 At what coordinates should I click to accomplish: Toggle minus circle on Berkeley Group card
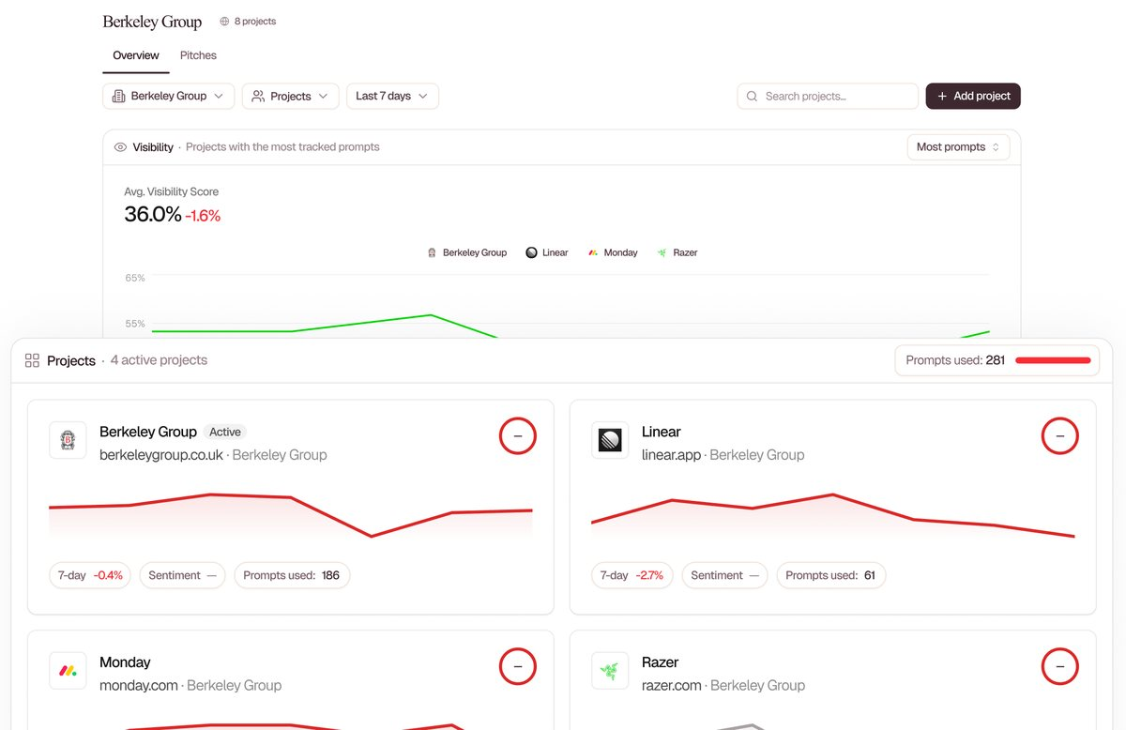[x=518, y=436]
